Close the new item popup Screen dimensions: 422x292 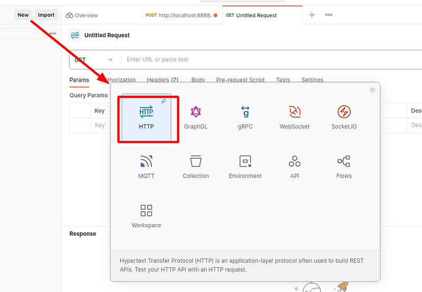click(x=372, y=90)
